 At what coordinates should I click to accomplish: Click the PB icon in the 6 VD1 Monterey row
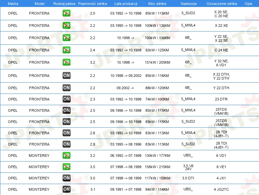tap(66, 156)
